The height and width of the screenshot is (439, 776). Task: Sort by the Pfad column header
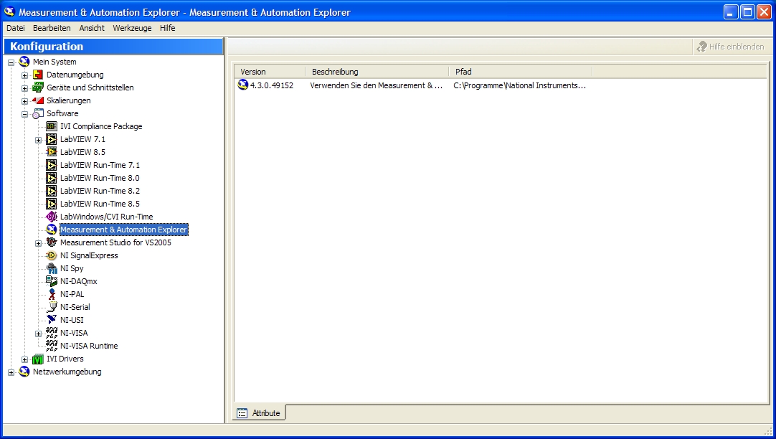point(521,72)
